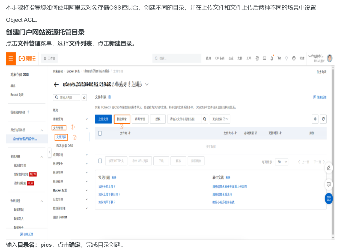Add a favorite path with plus icon
The width and height of the screenshot is (343, 251).
(x=28, y=112)
